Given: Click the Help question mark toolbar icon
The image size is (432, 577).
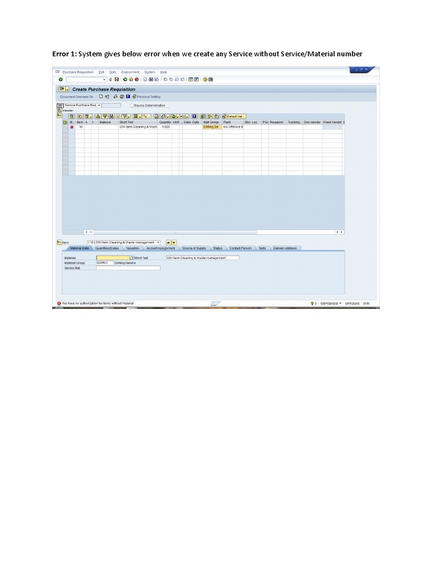Looking at the screenshot, I should click(205, 79).
